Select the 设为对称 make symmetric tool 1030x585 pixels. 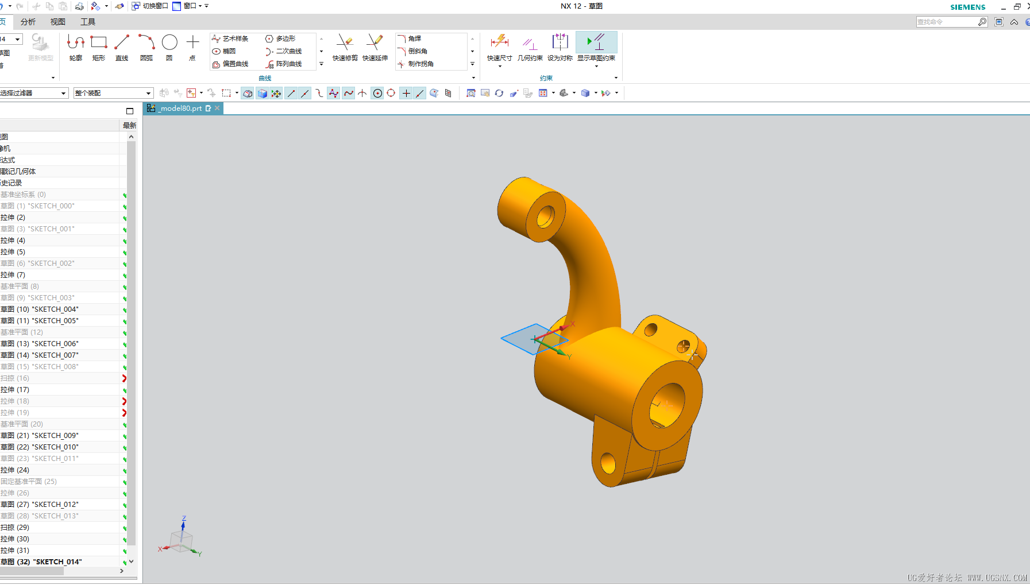point(560,47)
